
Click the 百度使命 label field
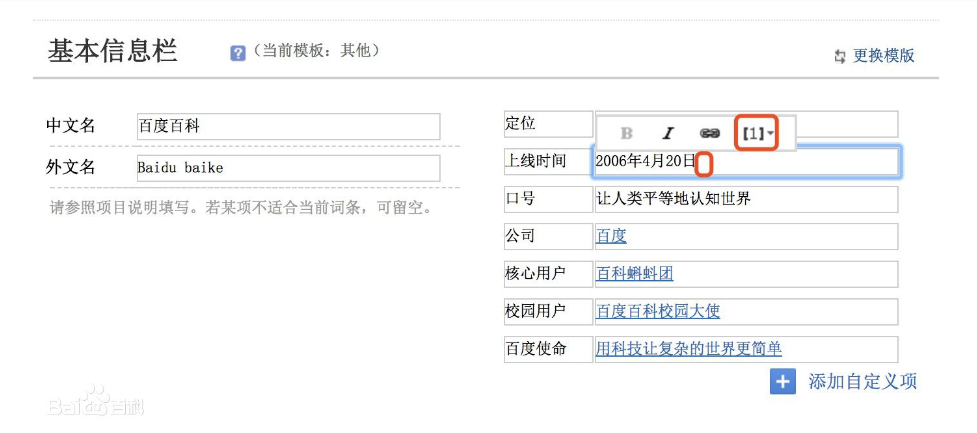click(548, 349)
